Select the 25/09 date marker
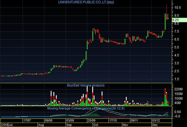Image resolution: width=187 pixels, height=127 pixels. coord(91,120)
